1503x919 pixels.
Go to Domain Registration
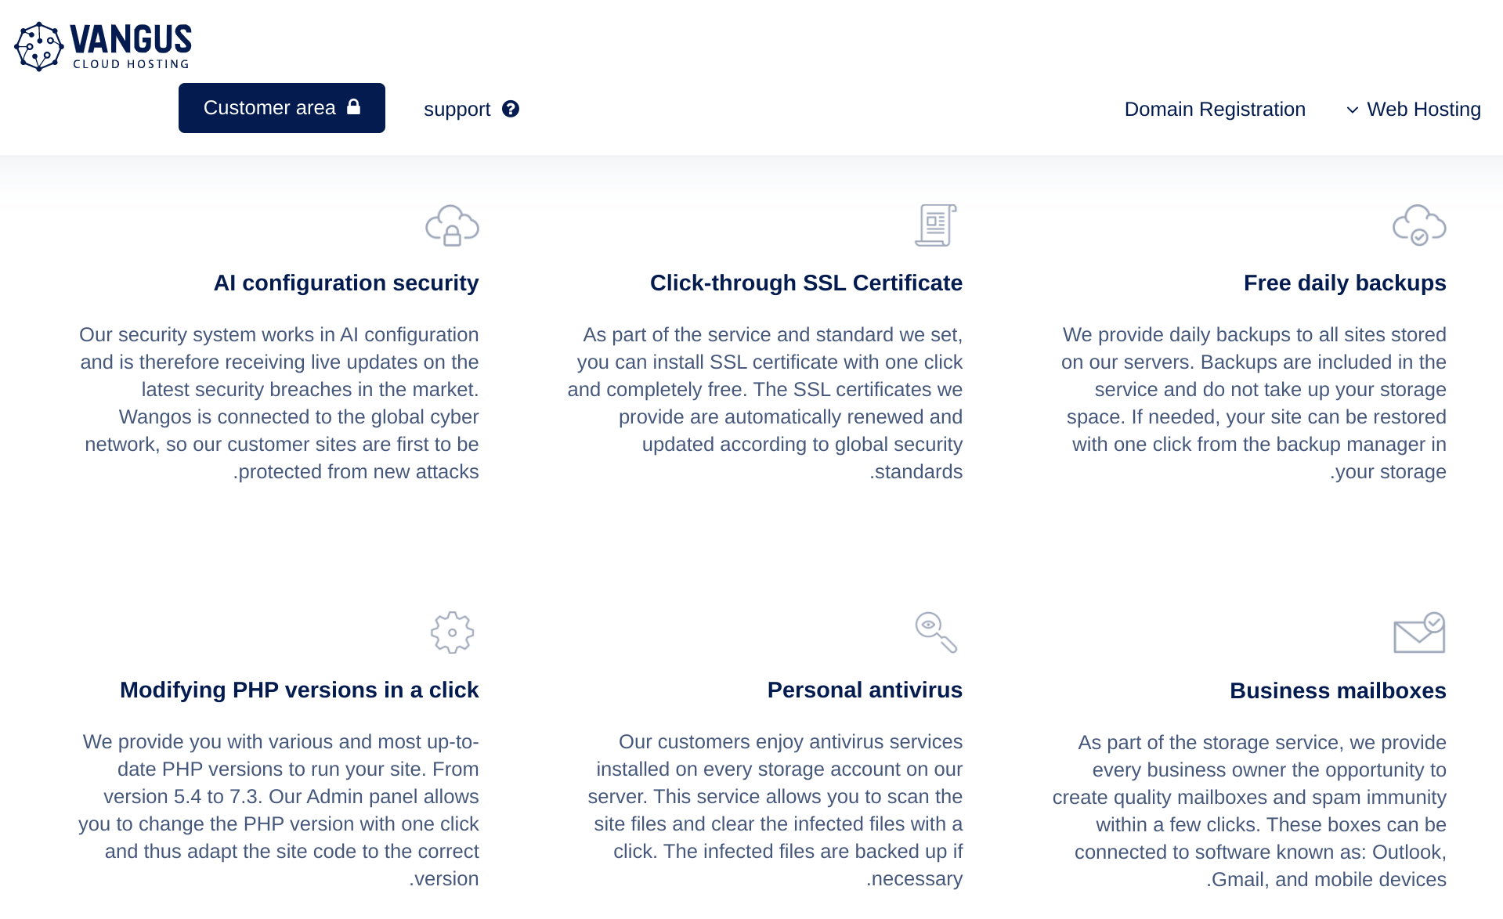coord(1215,109)
